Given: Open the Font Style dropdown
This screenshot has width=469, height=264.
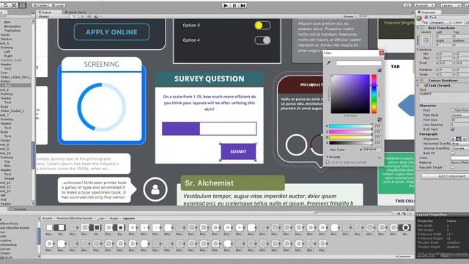Looking at the screenshot, I should click(459, 115).
